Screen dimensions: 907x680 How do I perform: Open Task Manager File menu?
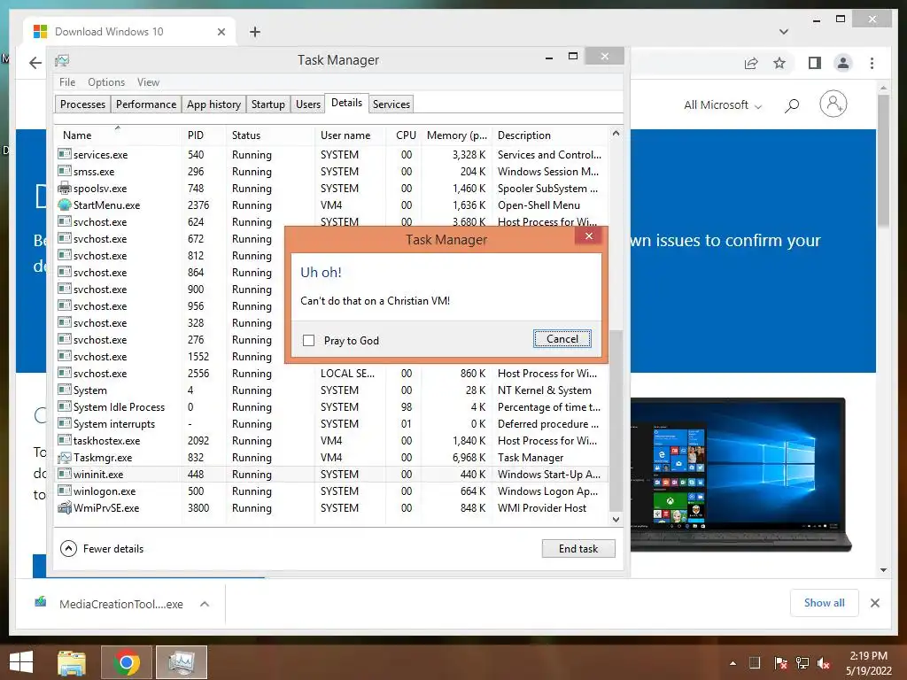[67, 82]
